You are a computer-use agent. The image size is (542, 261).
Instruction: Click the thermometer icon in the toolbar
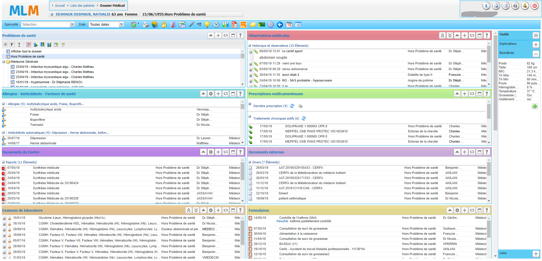173,25
